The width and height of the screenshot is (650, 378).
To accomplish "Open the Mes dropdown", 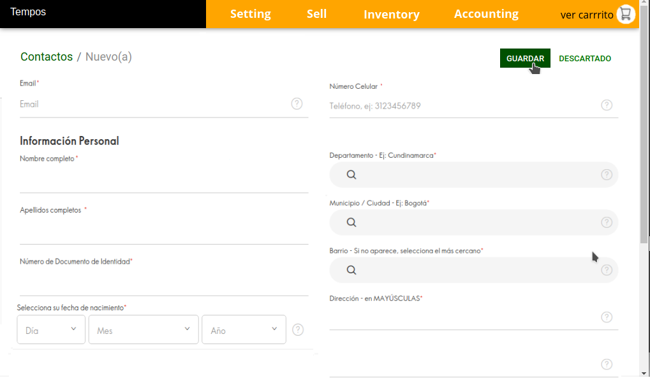I will click(144, 329).
